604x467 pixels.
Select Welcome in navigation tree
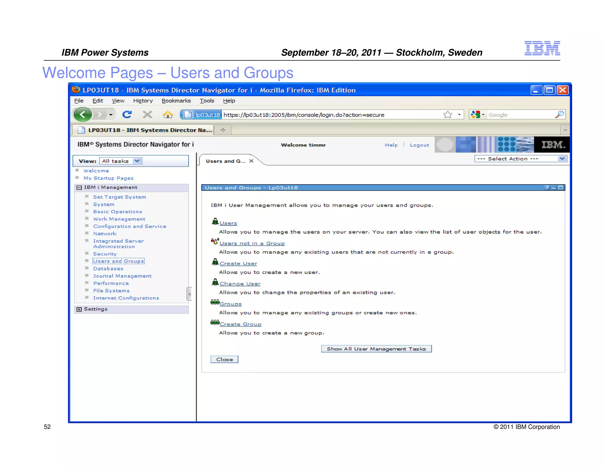(96, 171)
